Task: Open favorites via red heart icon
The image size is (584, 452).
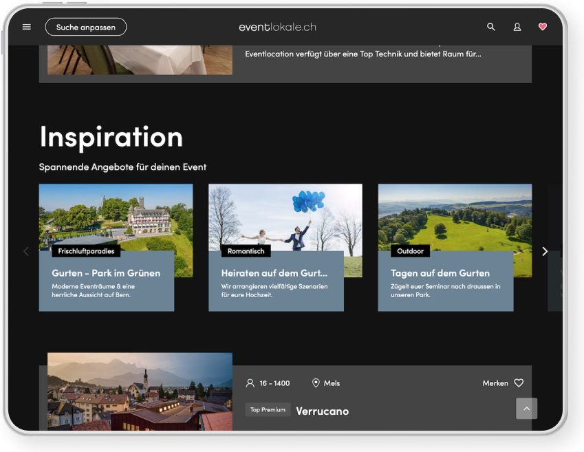Action: (543, 26)
